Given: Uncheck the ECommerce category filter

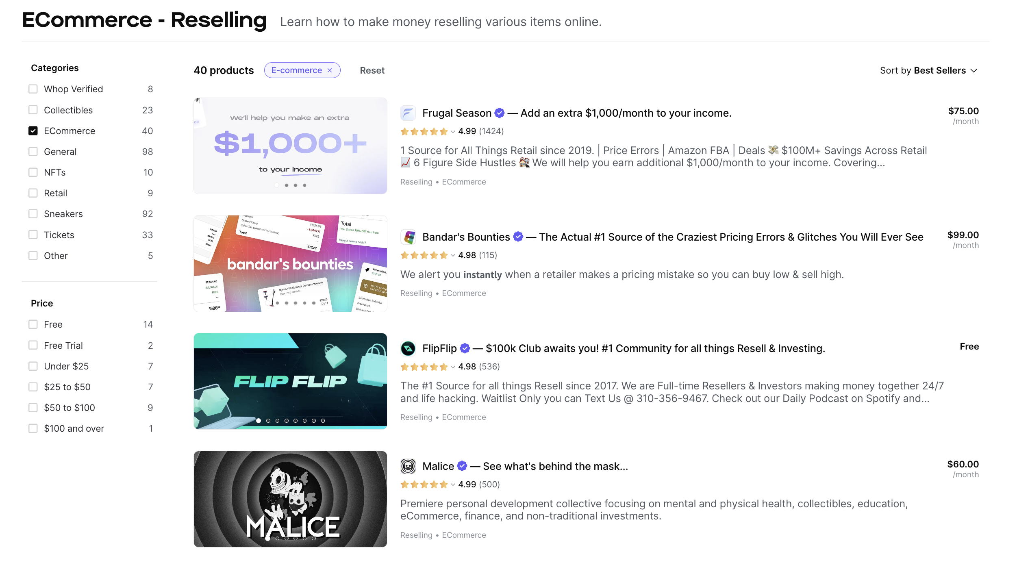Looking at the screenshot, I should click(x=33, y=131).
